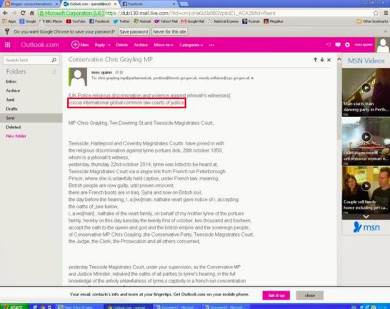
Task: Collapse the MSN panel with up chevron
Action: click(339, 59)
